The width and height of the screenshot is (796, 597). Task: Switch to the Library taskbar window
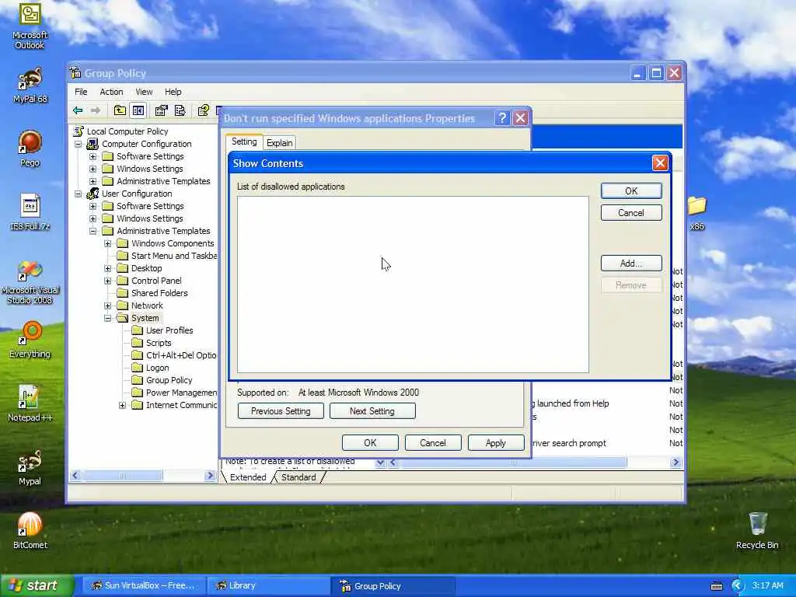click(x=269, y=585)
